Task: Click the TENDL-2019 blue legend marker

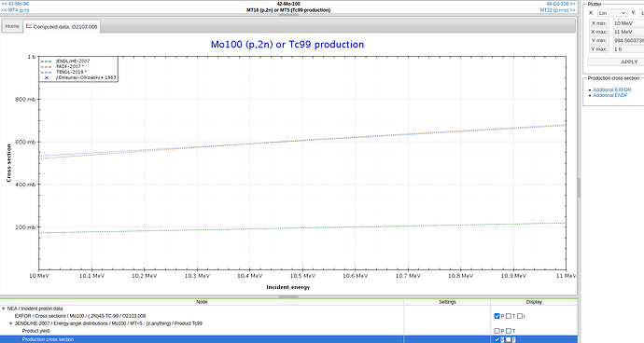Action: click(47, 72)
